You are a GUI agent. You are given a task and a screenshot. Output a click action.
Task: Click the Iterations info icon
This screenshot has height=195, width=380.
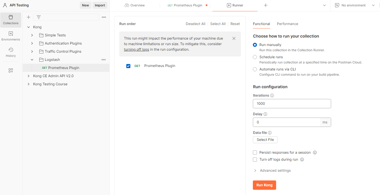[x=272, y=95]
